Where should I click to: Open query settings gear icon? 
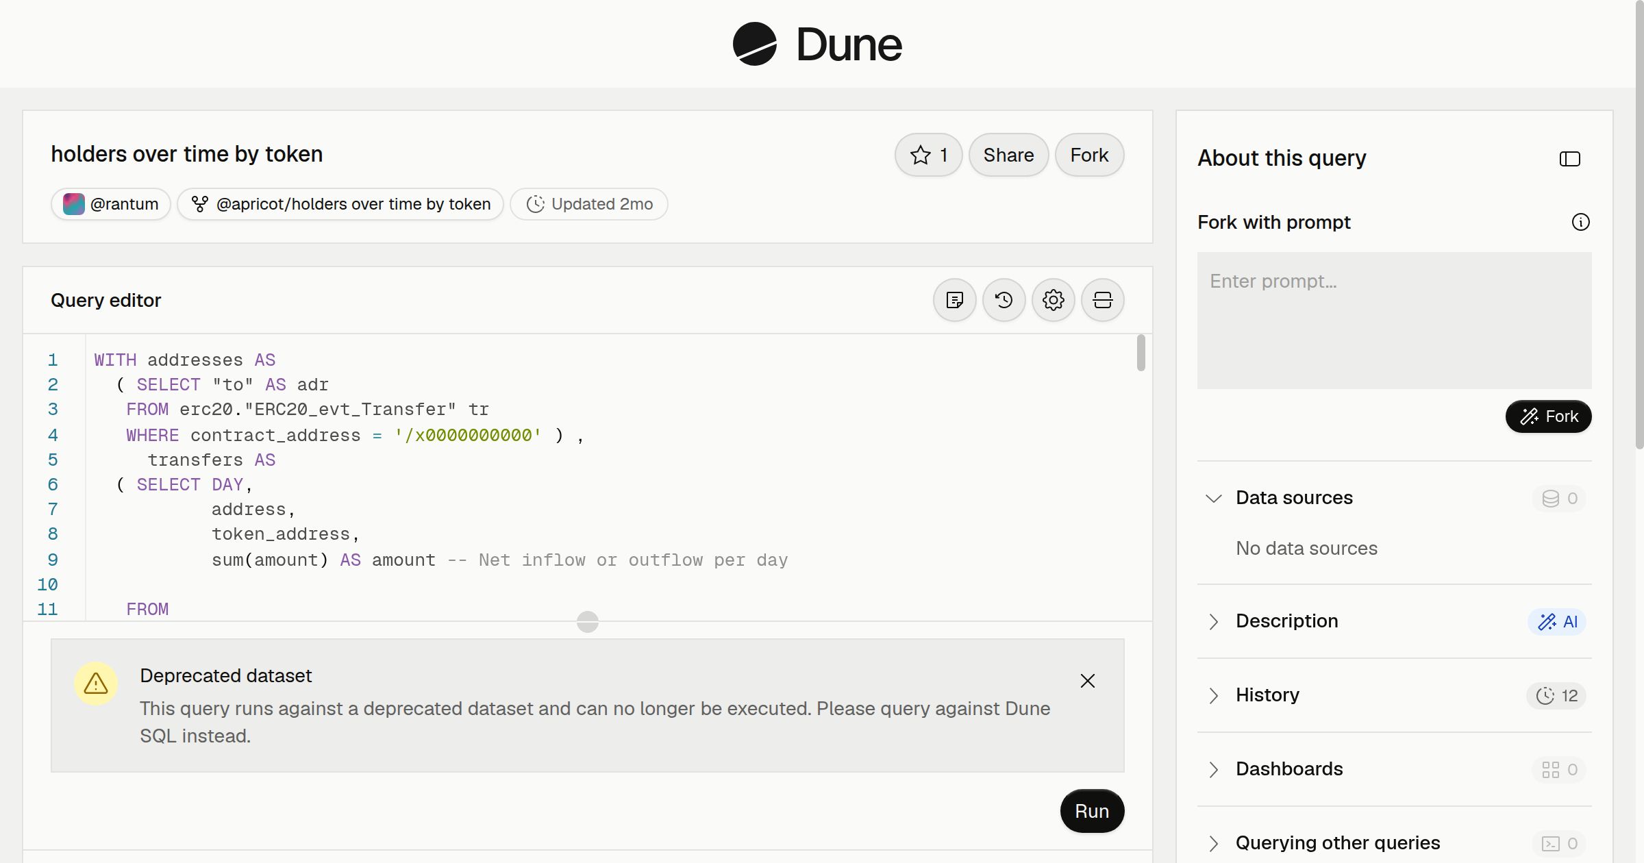click(x=1054, y=300)
